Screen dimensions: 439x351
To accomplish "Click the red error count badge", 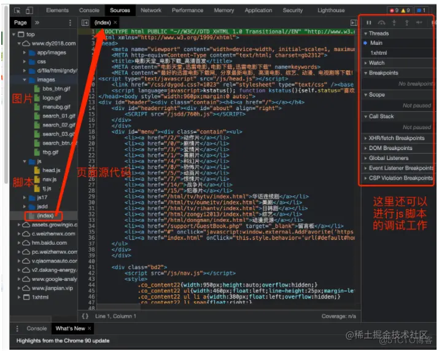I will point(394,10).
